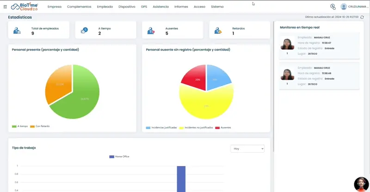The image size is (370, 192).
Task: Click the billing dollar icon in header
Action: point(333,7)
